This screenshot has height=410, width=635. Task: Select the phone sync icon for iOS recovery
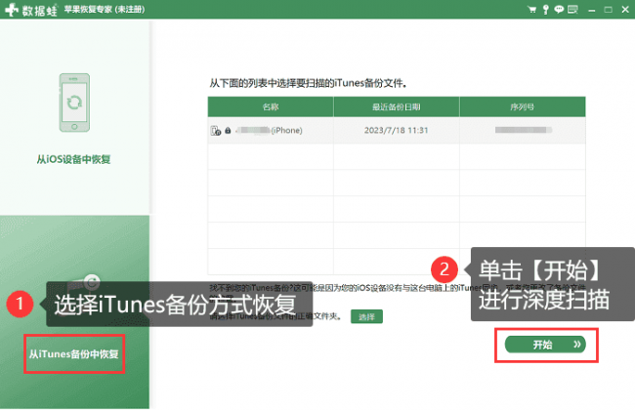(74, 102)
